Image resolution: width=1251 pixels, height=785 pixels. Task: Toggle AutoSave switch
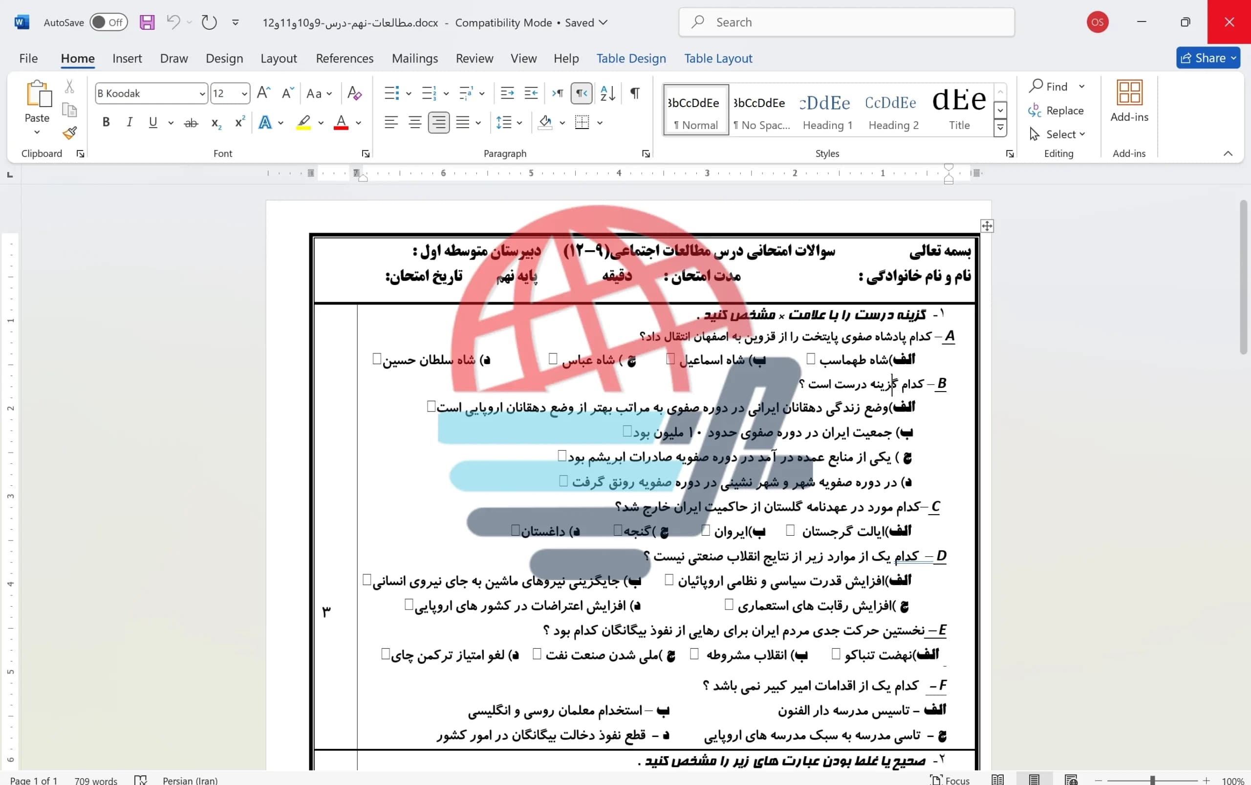click(x=108, y=22)
